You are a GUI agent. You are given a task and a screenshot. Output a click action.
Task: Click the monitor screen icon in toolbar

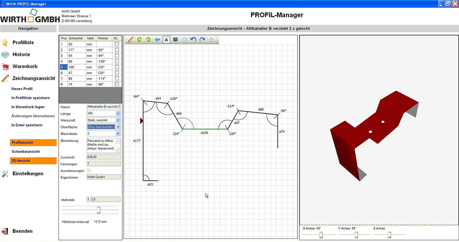click(175, 40)
